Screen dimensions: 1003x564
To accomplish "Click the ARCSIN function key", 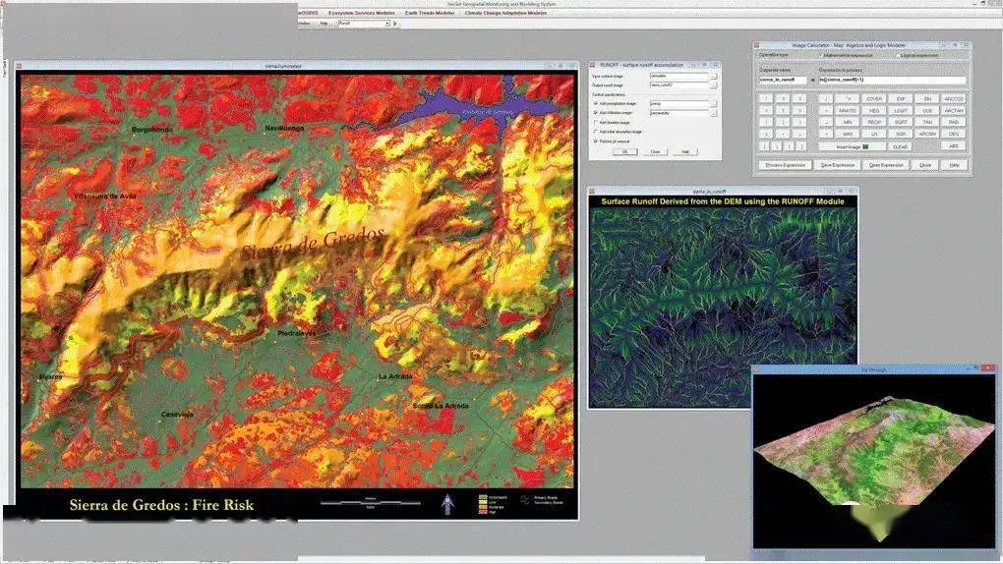I will coord(927,134).
